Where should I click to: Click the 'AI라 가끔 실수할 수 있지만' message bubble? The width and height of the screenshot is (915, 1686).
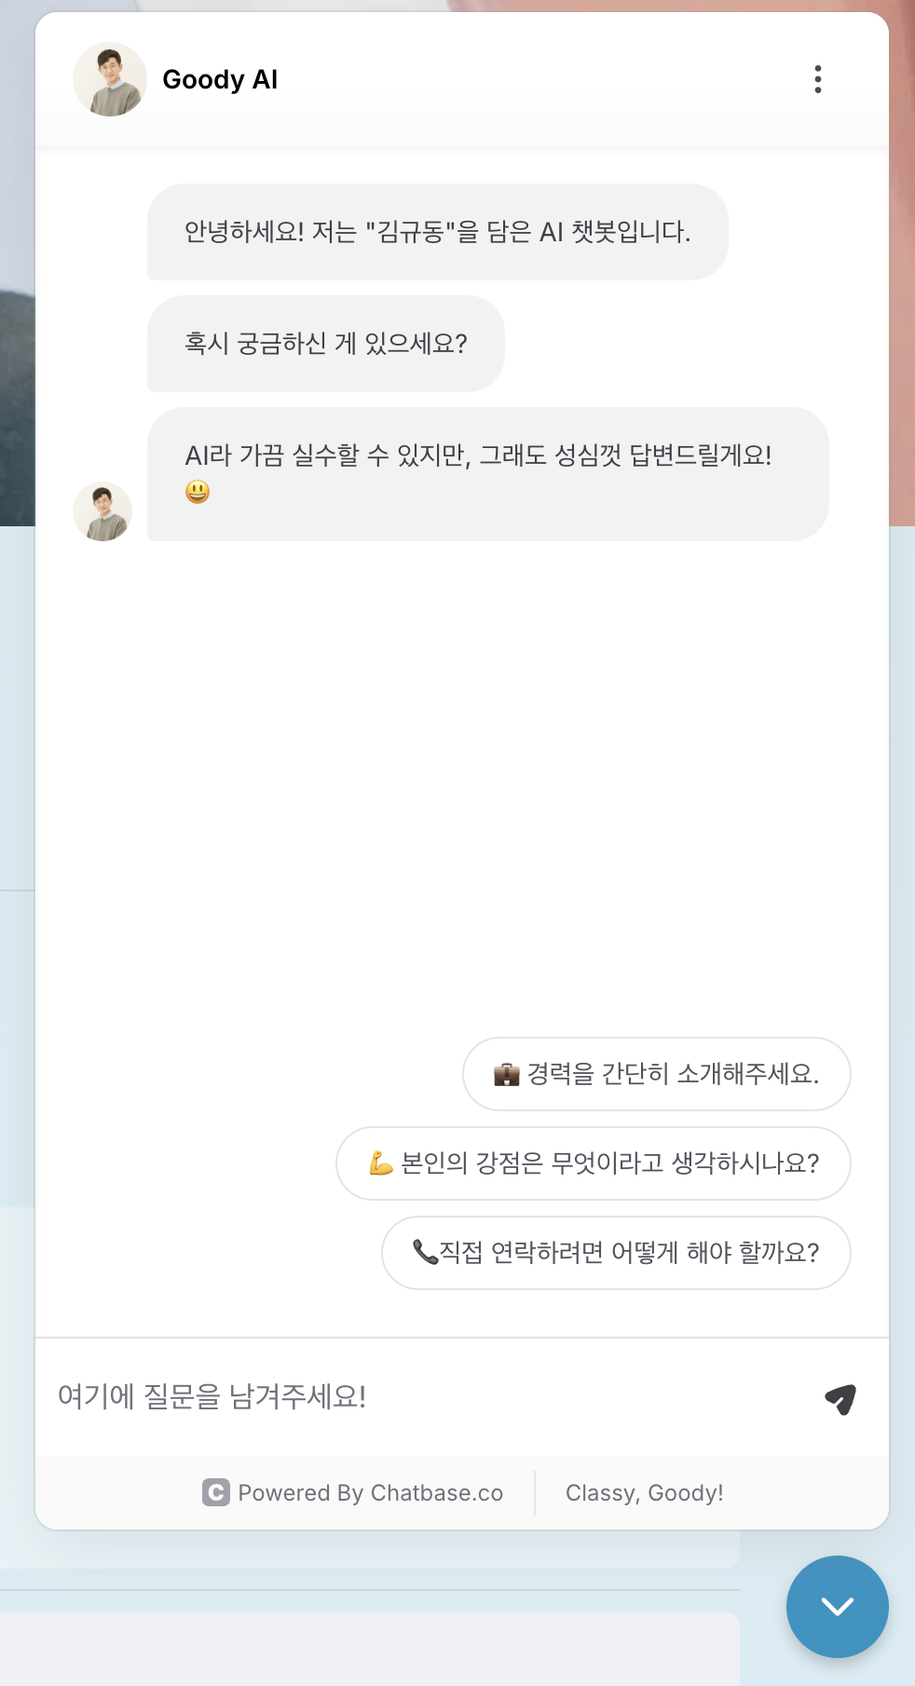click(x=488, y=474)
